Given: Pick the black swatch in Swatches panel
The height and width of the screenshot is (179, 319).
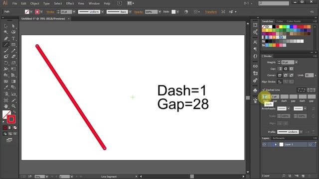Looking at the screenshot, I should [274, 27].
